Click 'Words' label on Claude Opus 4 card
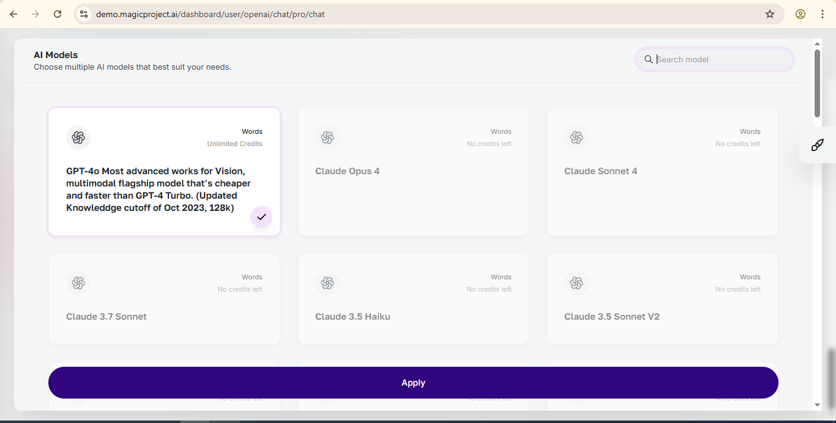Viewport: 836px width, 423px height. tap(501, 131)
